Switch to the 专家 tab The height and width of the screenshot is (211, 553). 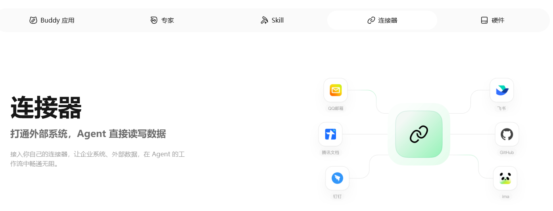coord(162,20)
